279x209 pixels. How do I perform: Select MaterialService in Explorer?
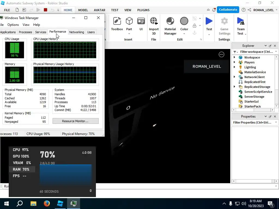[255, 72]
